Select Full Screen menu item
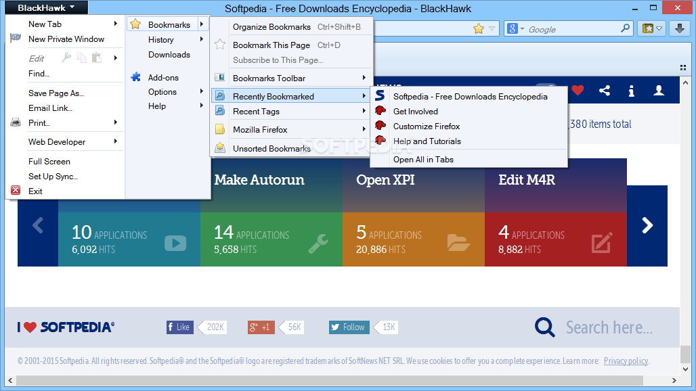The height and width of the screenshot is (391, 696). tap(49, 162)
